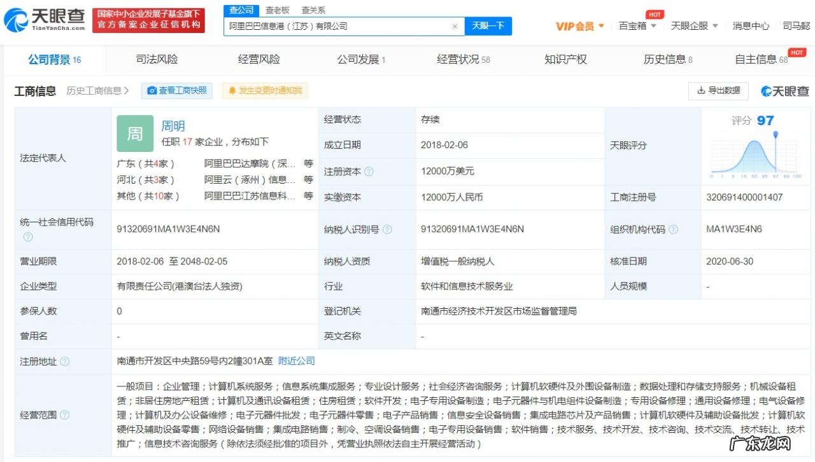
Task: Open the help icon next to 纳税人识别号
Action: point(388,229)
